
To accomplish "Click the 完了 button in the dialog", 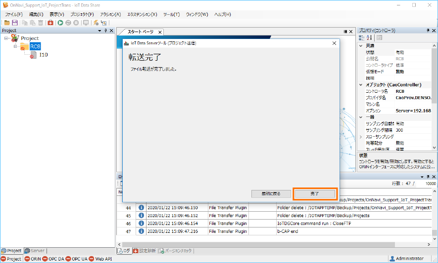I will (x=315, y=193).
